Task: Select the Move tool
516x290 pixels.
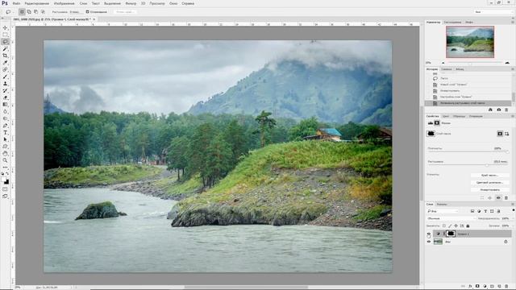Action: (x=6, y=27)
